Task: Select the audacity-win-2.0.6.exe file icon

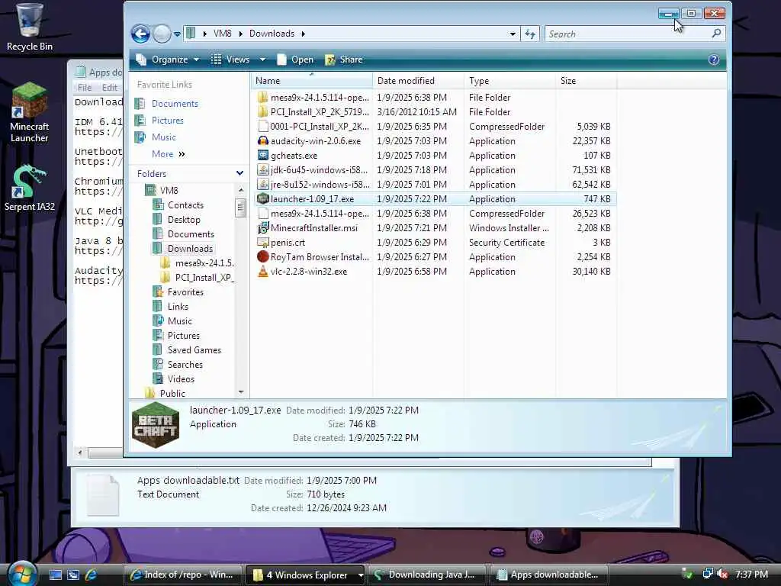Action: 263,141
